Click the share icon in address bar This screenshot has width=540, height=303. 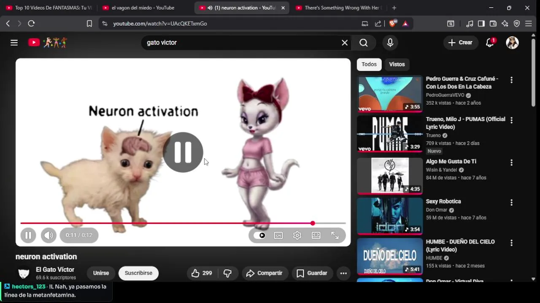pos(378,24)
